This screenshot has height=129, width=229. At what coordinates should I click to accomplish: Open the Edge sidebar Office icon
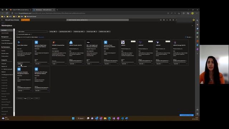(x=197, y=41)
